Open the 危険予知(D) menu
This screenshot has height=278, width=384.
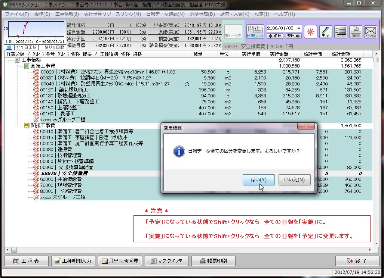pos(202,14)
